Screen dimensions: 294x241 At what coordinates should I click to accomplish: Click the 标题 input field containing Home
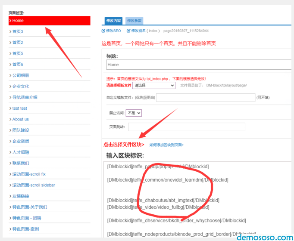click(x=198, y=65)
